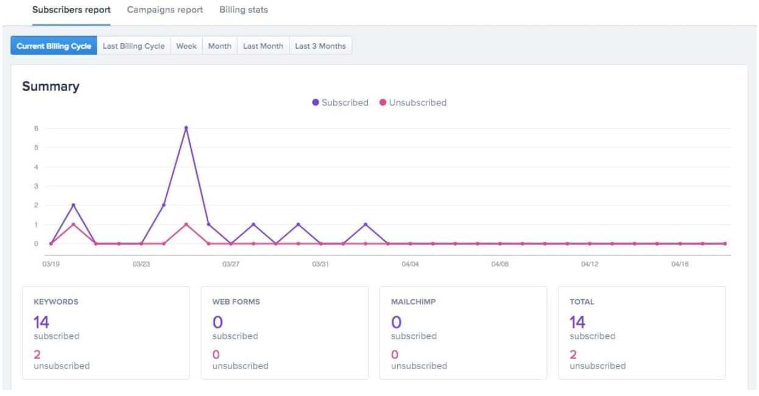Click the 03/31 x-axis date label
759x396 pixels.
tap(320, 264)
